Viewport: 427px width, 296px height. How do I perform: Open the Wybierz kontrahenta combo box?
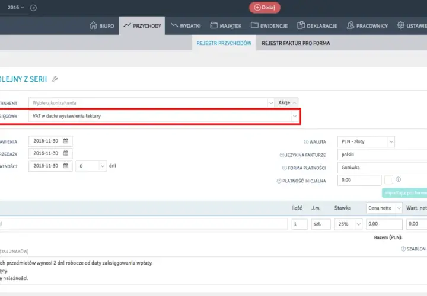pyautogui.click(x=151, y=103)
